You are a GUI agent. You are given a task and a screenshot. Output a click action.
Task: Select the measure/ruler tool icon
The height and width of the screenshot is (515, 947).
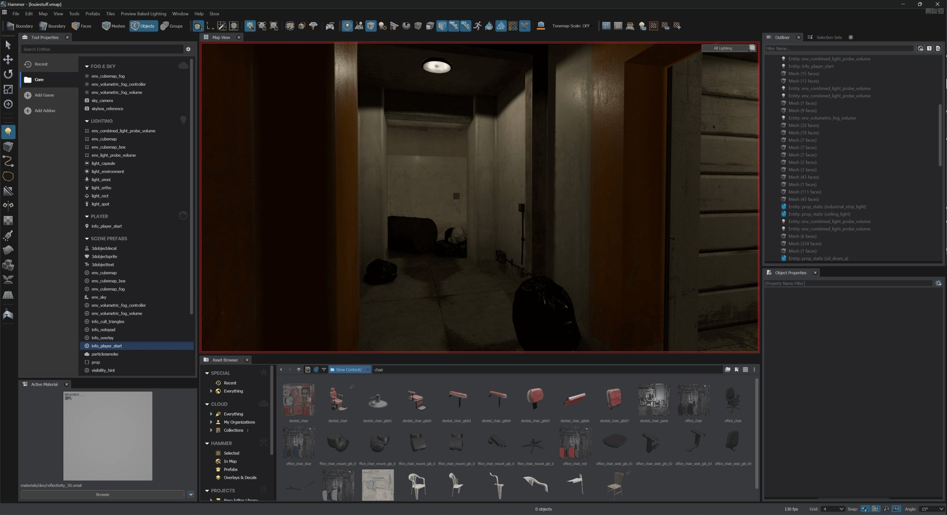8,190
